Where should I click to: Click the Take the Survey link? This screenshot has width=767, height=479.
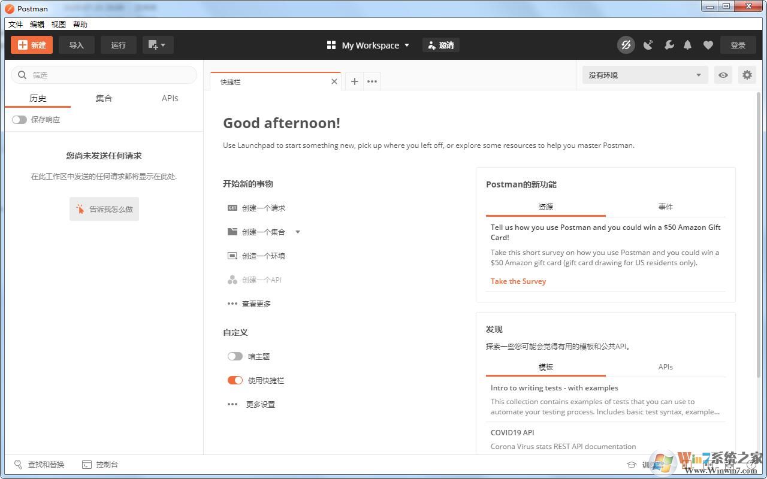coord(518,281)
